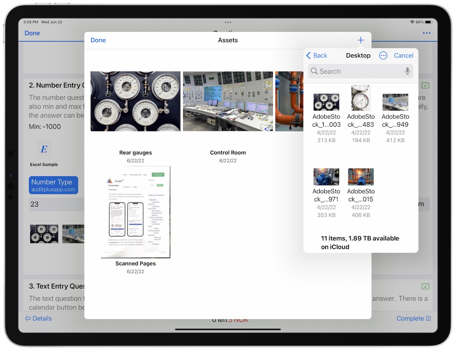456x351 pixels.
Task: Go back using the Back chevron
Action: coord(316,56)
